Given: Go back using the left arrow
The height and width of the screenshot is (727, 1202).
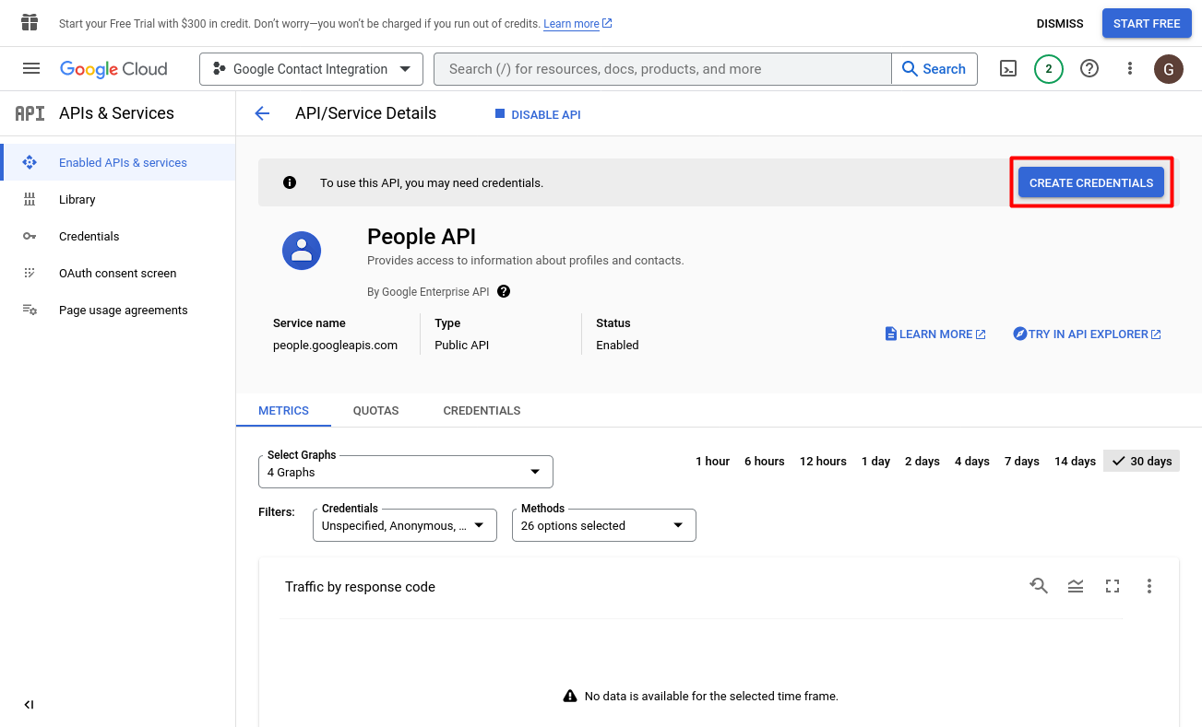Looking at the screenshot, I should (262, 113).
